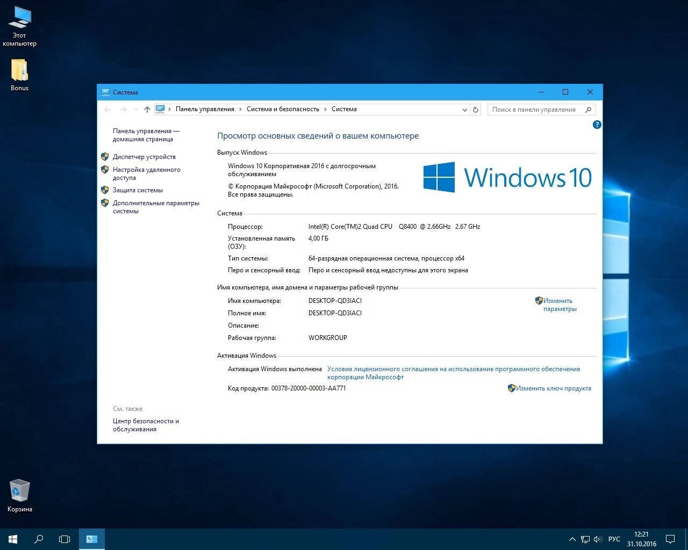Activate the Система window taskbar button

(x=92, y=539)
